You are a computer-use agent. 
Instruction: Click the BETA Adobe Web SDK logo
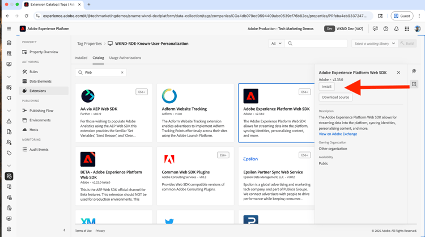88,159
